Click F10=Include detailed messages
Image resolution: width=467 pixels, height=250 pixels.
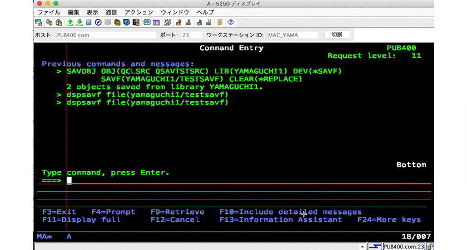tap(291, 212)
